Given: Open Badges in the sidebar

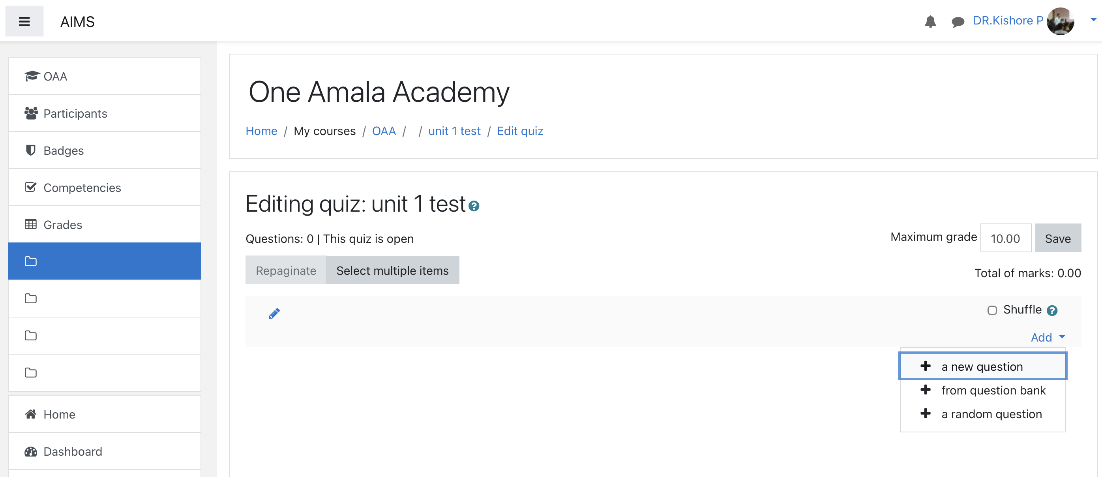Looking at the screenshot, I should pyautogui.click(x=63, y=150).
